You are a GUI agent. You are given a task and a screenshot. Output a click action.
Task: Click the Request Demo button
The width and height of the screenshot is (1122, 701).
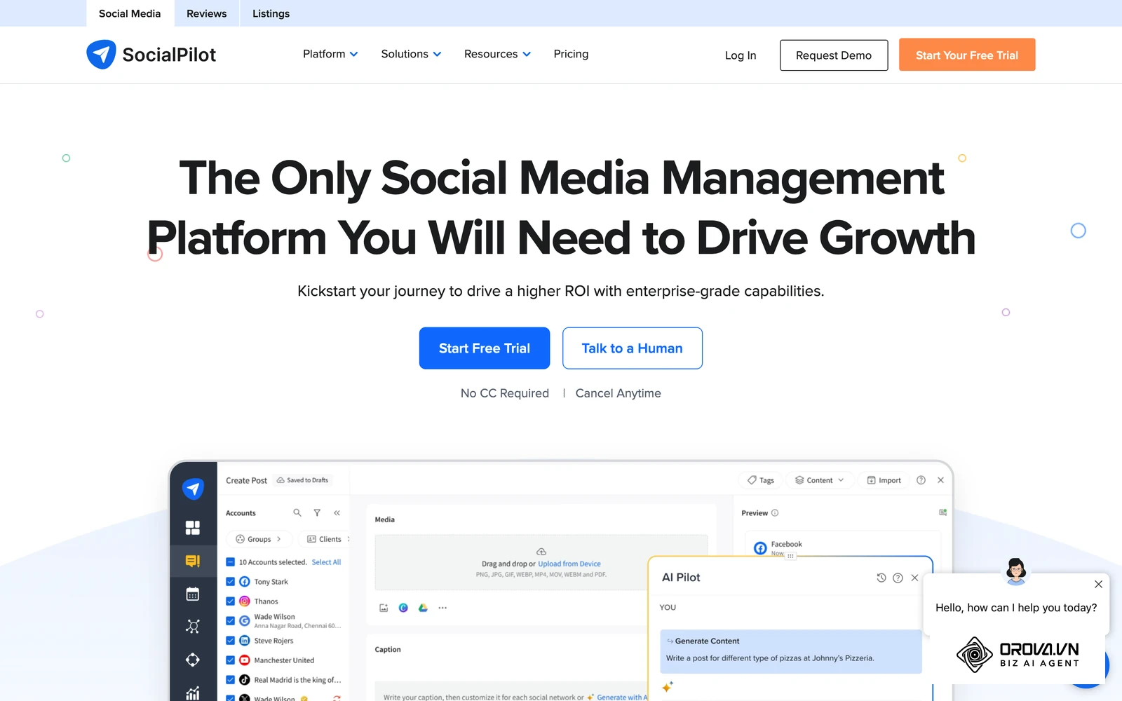click(834, 55)
